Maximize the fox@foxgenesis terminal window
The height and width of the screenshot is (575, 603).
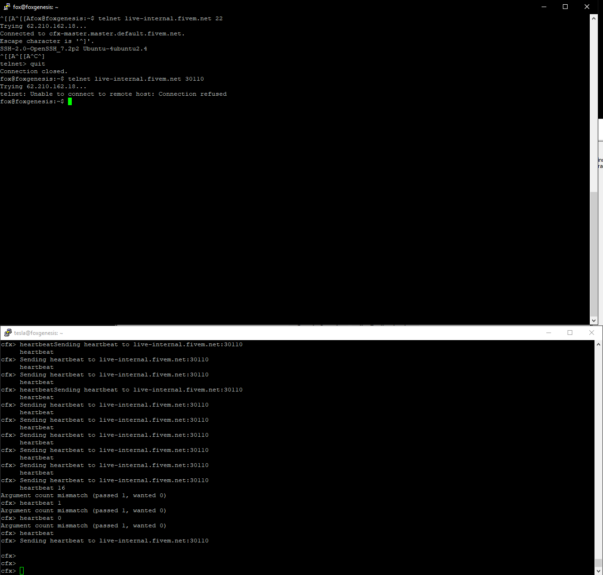[x=565, y=7]
